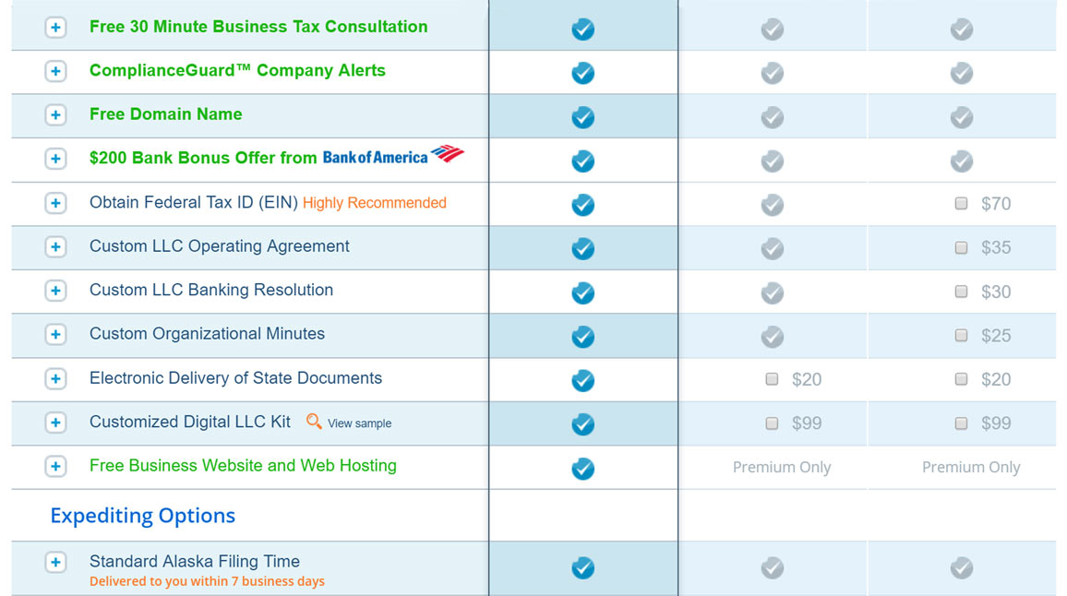The image size is (1067, 596).
Task: Check the $30 Banking Resolution checkbox
Action: click(x=961, y=292)
